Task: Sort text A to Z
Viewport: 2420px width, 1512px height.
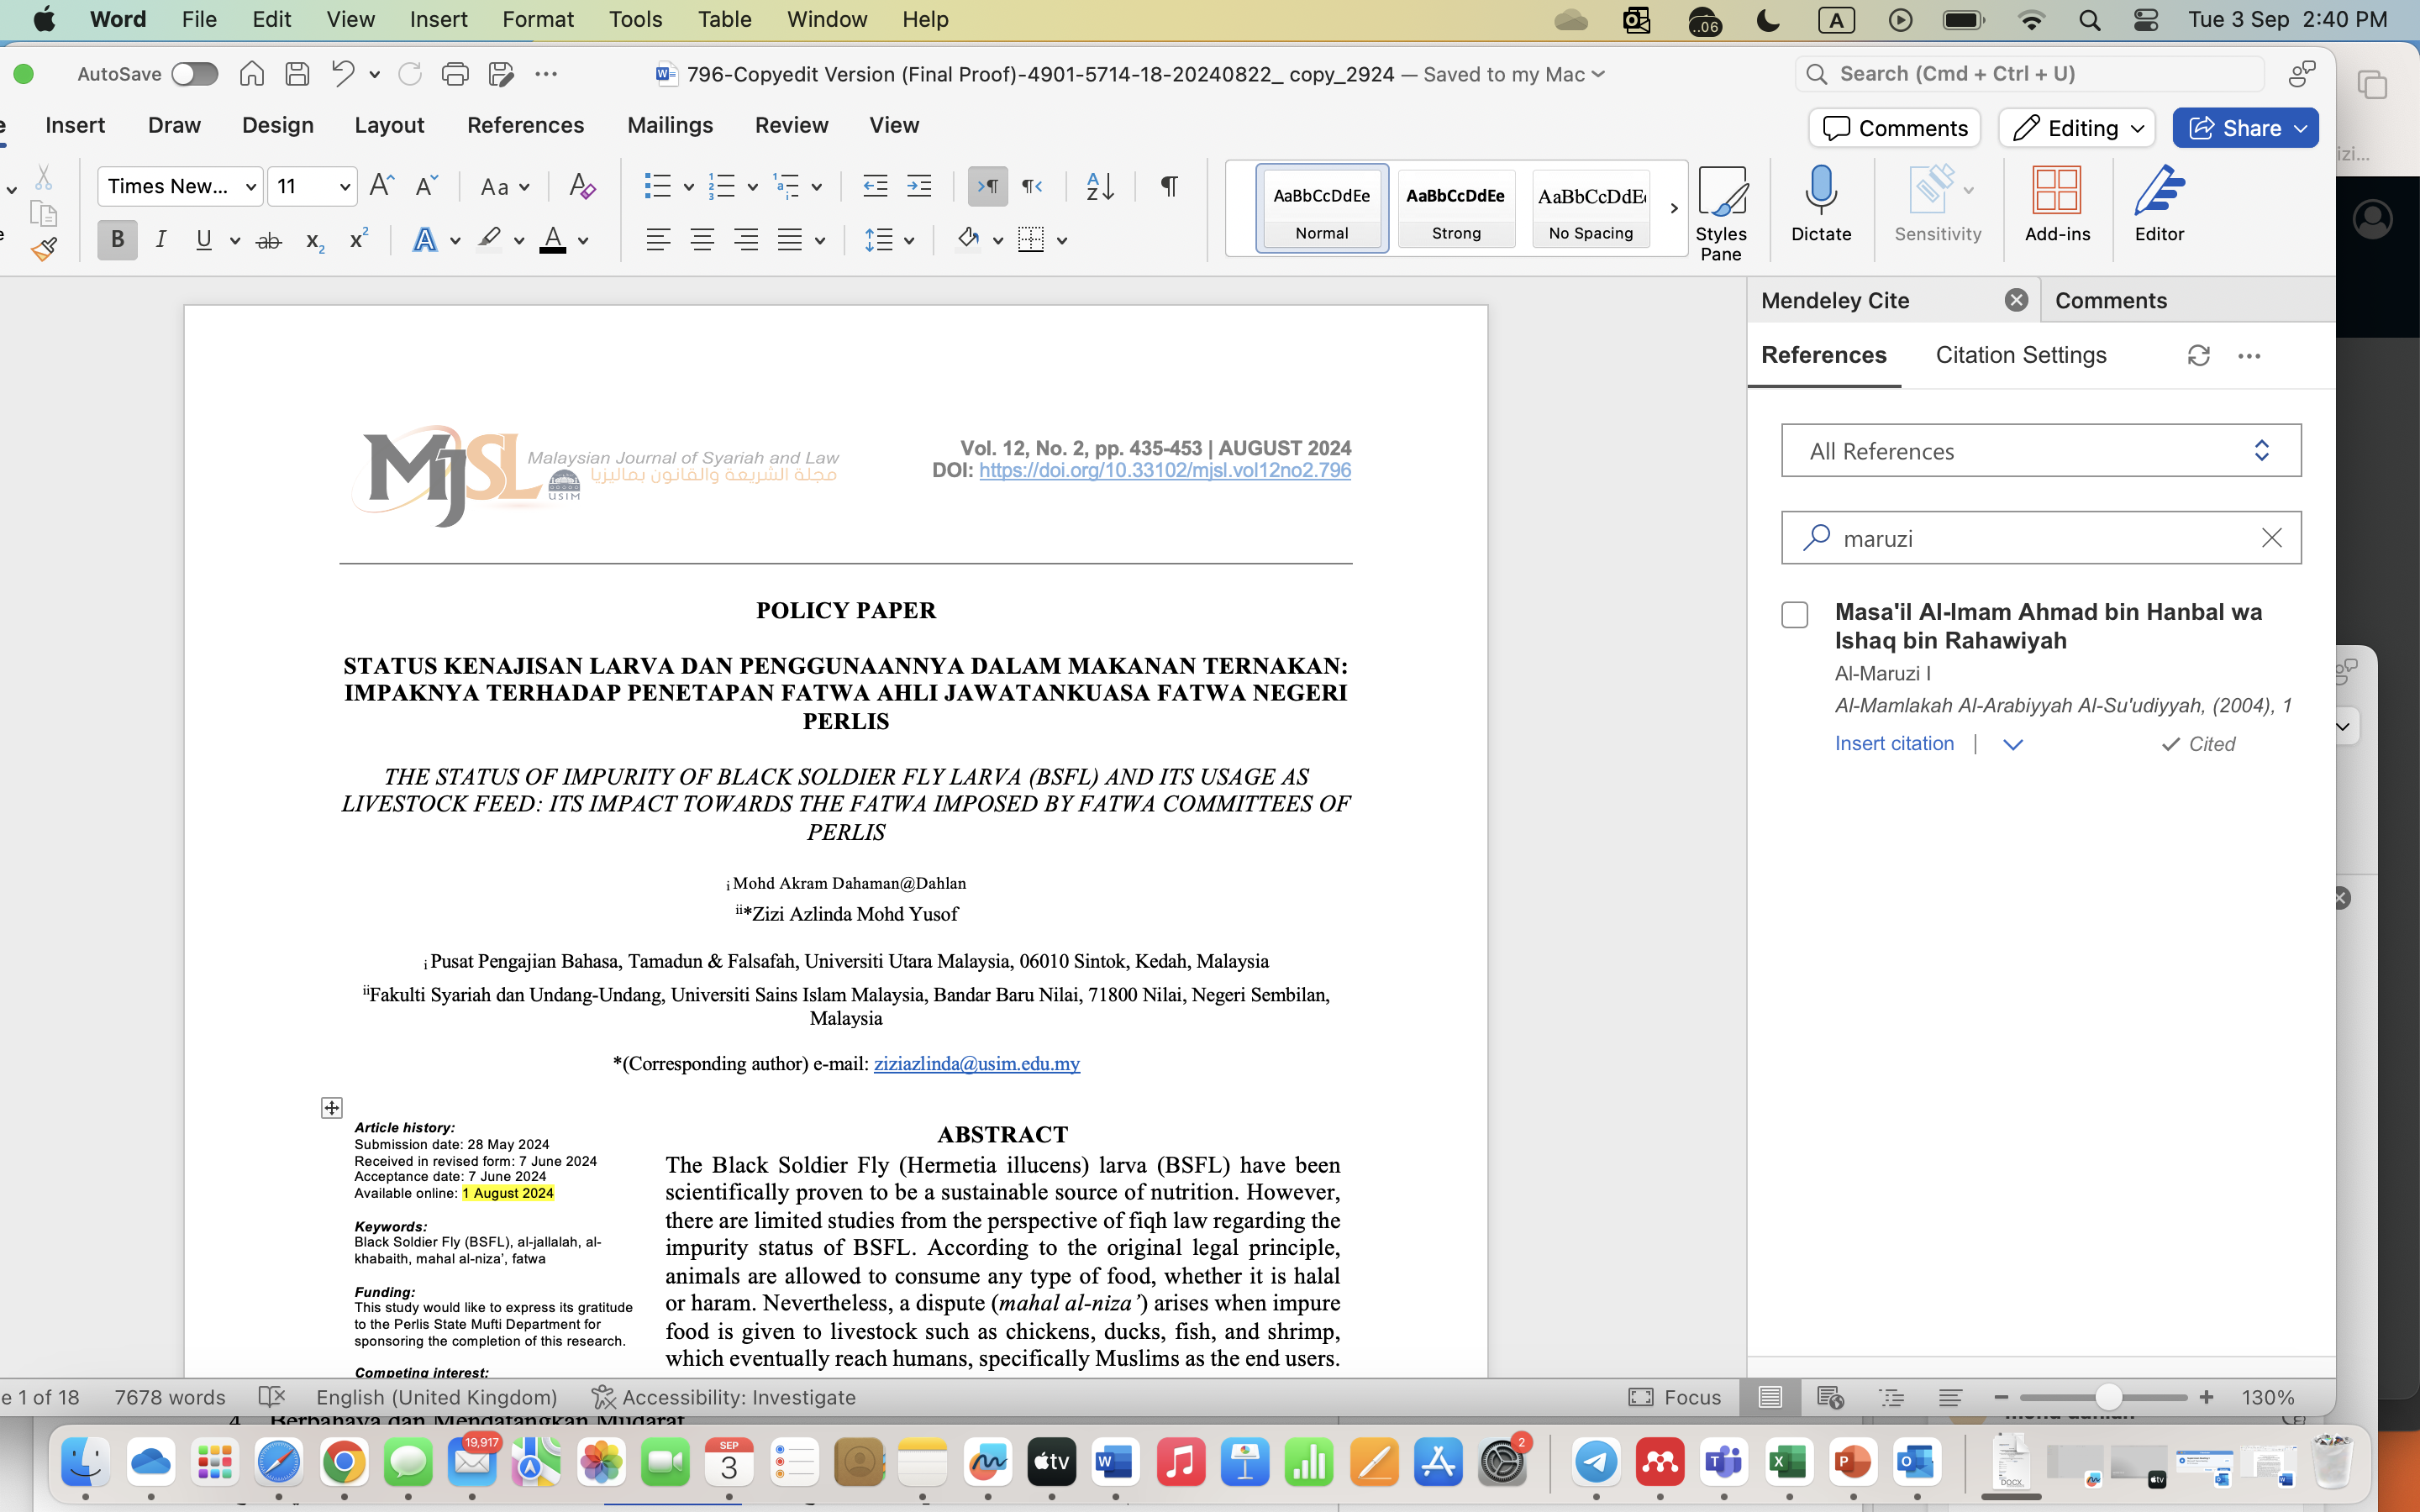Action: pyautogui.click(x=1100, y=186)
